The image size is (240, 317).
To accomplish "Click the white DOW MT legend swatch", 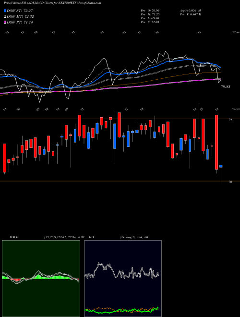I will click(5, 16).
